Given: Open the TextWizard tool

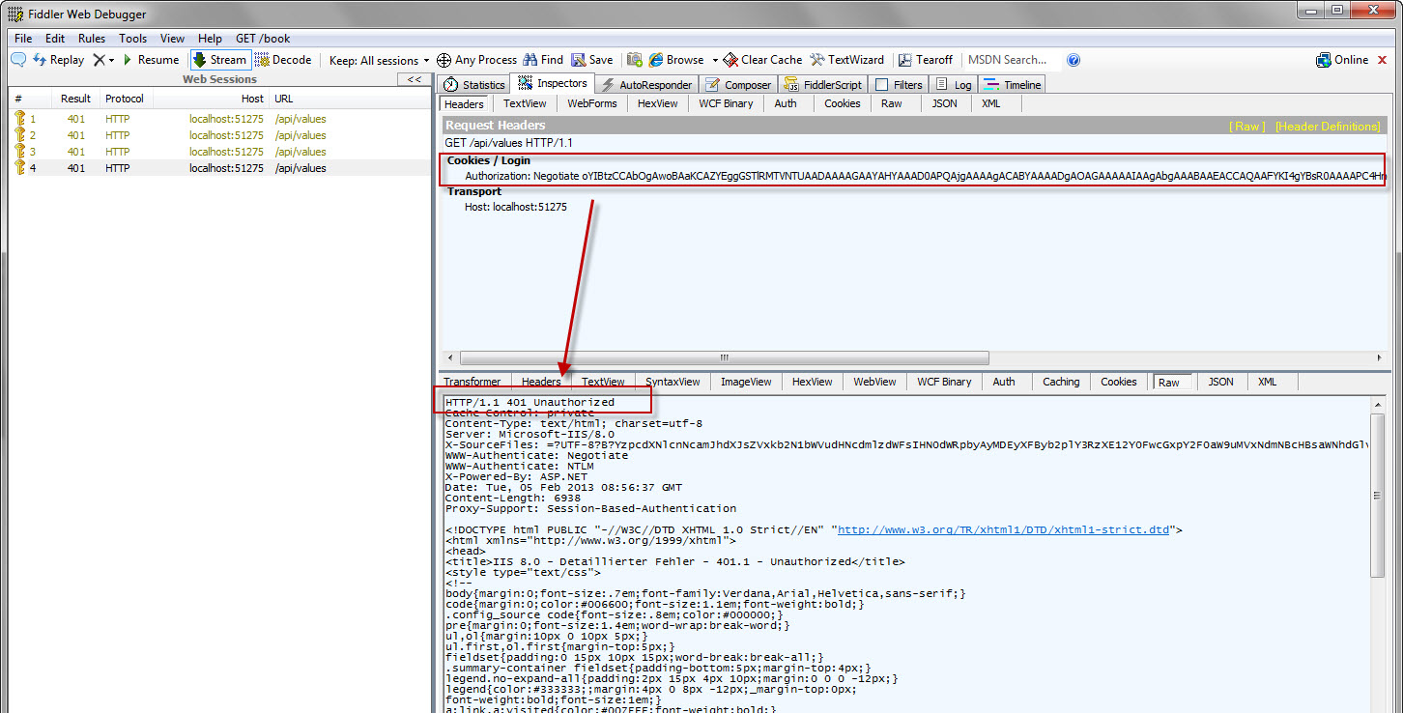Looking at the screenshot, I should click(x=846, y=60).
